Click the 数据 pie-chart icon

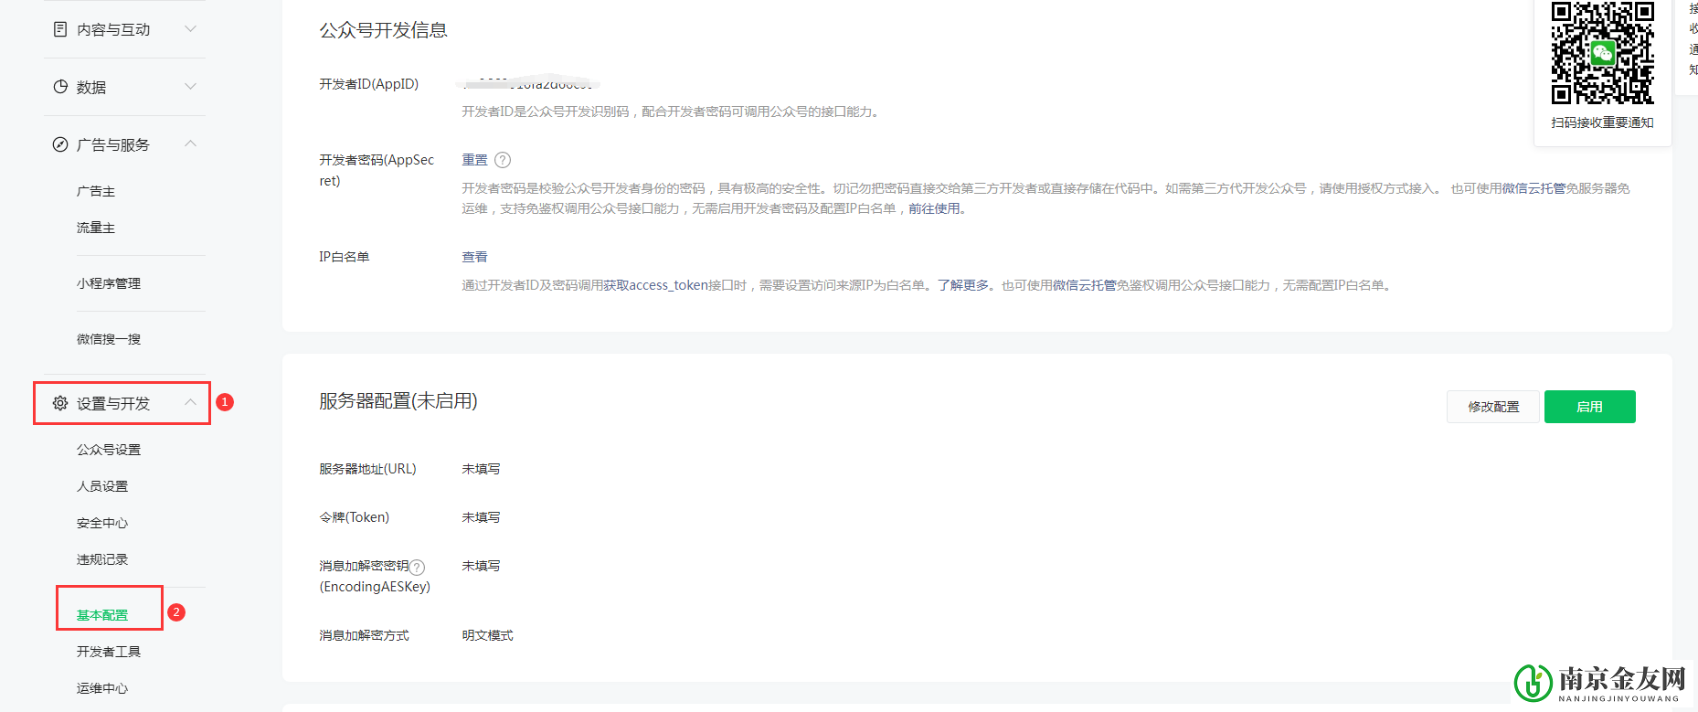tap(60, 87)
